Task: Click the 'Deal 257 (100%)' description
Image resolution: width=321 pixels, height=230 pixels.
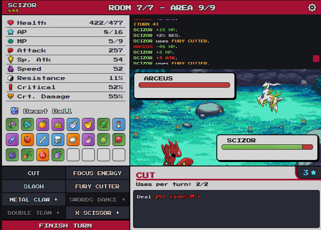Action: pos(168,197)
